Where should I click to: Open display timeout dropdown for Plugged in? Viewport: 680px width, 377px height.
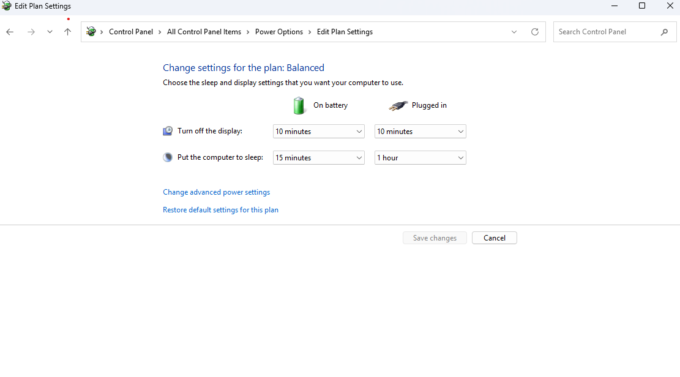420,132
